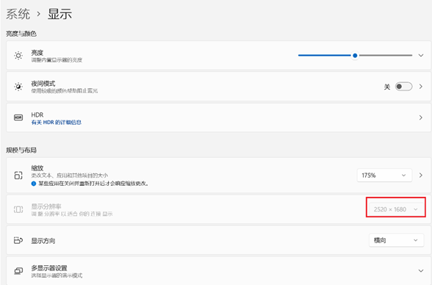This screenshot has height=285, width=432.
Task: Expand the brightness row chevron
Action: point(421,55)
